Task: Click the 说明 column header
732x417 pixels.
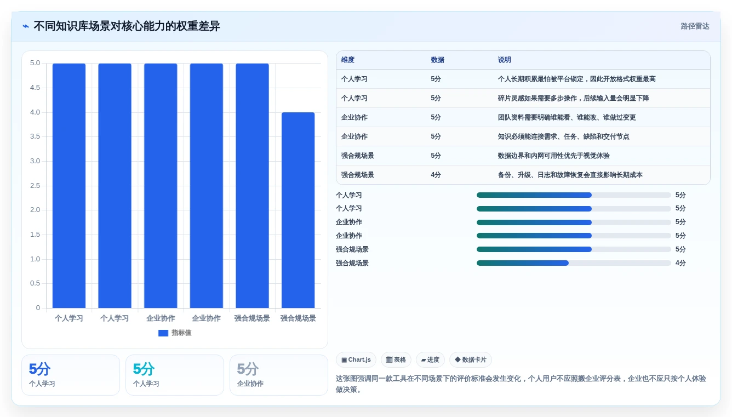Action: (x=505, y=60)
